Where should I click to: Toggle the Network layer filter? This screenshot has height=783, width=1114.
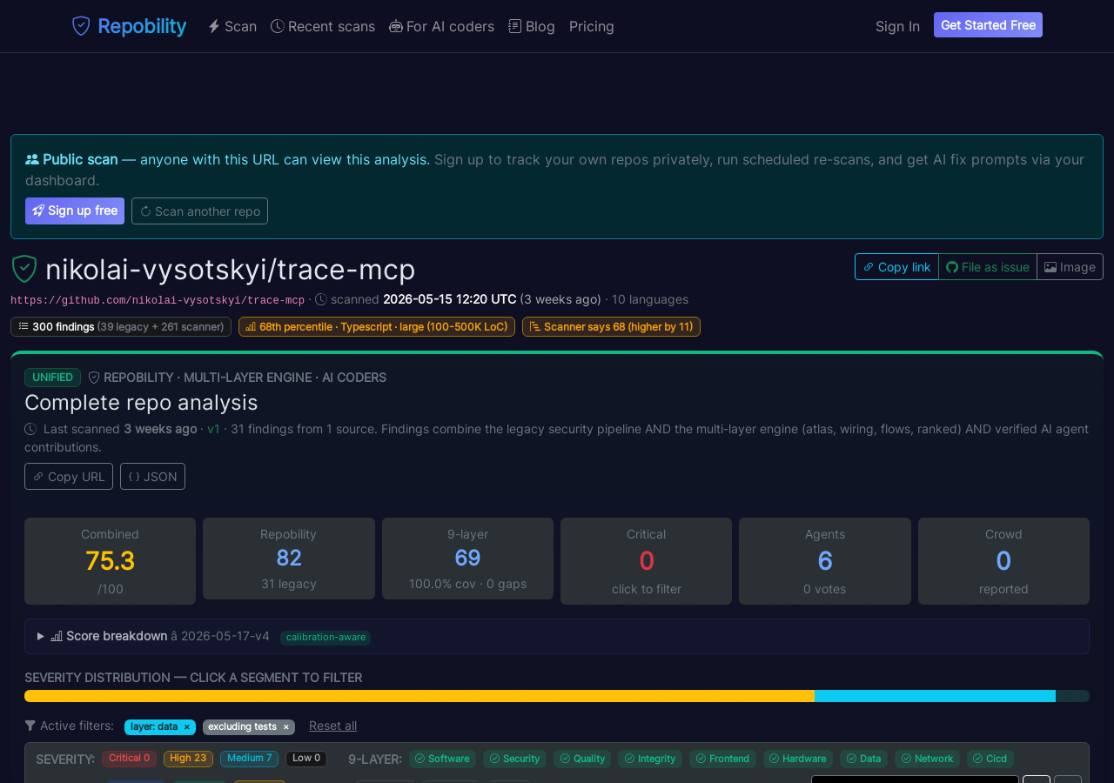pos(927,759)
